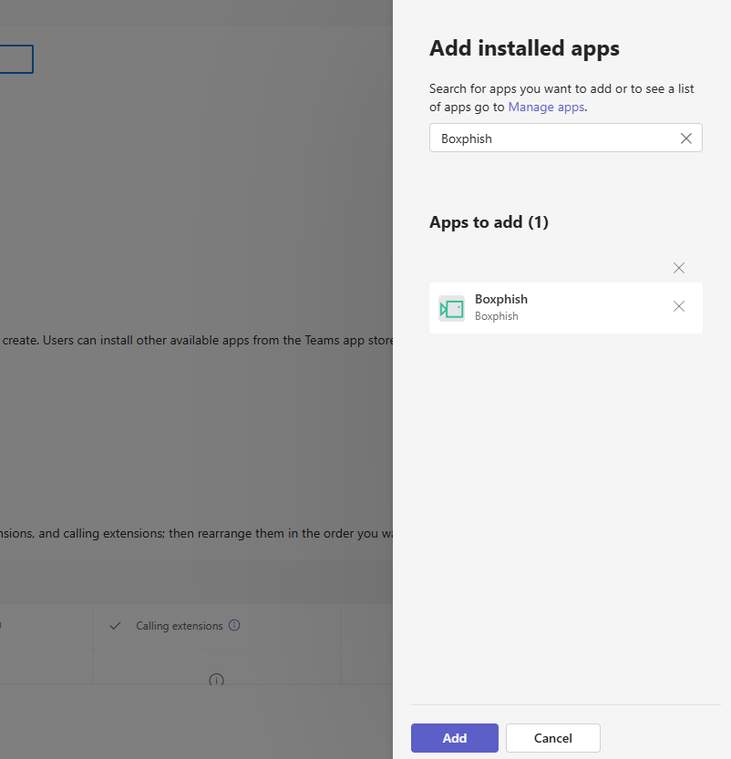Click the green Boxphish app icon

point(451,308)
